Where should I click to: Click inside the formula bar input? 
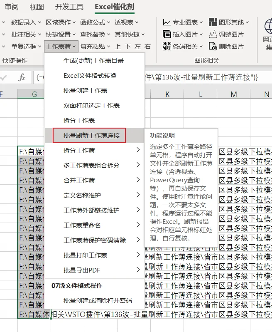(152, 77)
